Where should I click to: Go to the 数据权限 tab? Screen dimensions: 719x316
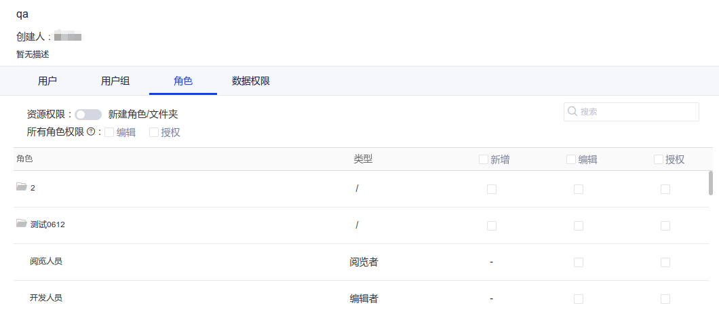point(251,81)
